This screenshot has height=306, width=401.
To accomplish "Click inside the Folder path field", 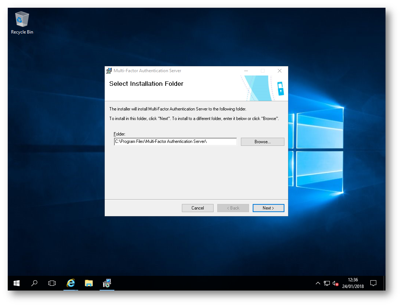I will point(176,141).
